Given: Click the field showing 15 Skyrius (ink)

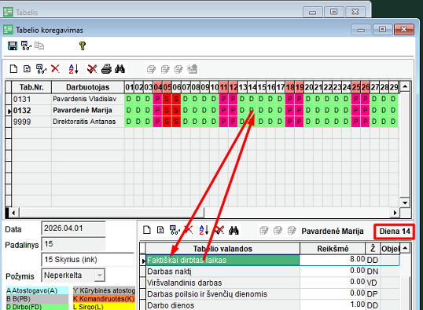Looking at the screenshot, I should click(88, 260).
